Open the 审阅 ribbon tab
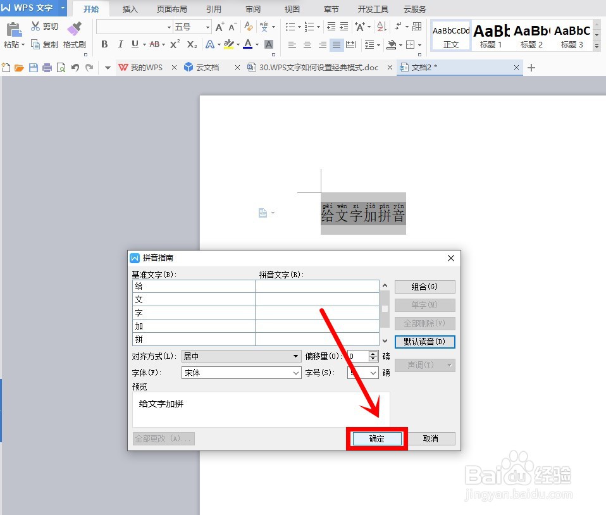Screen dimensions: 606x515 point(253,9)
